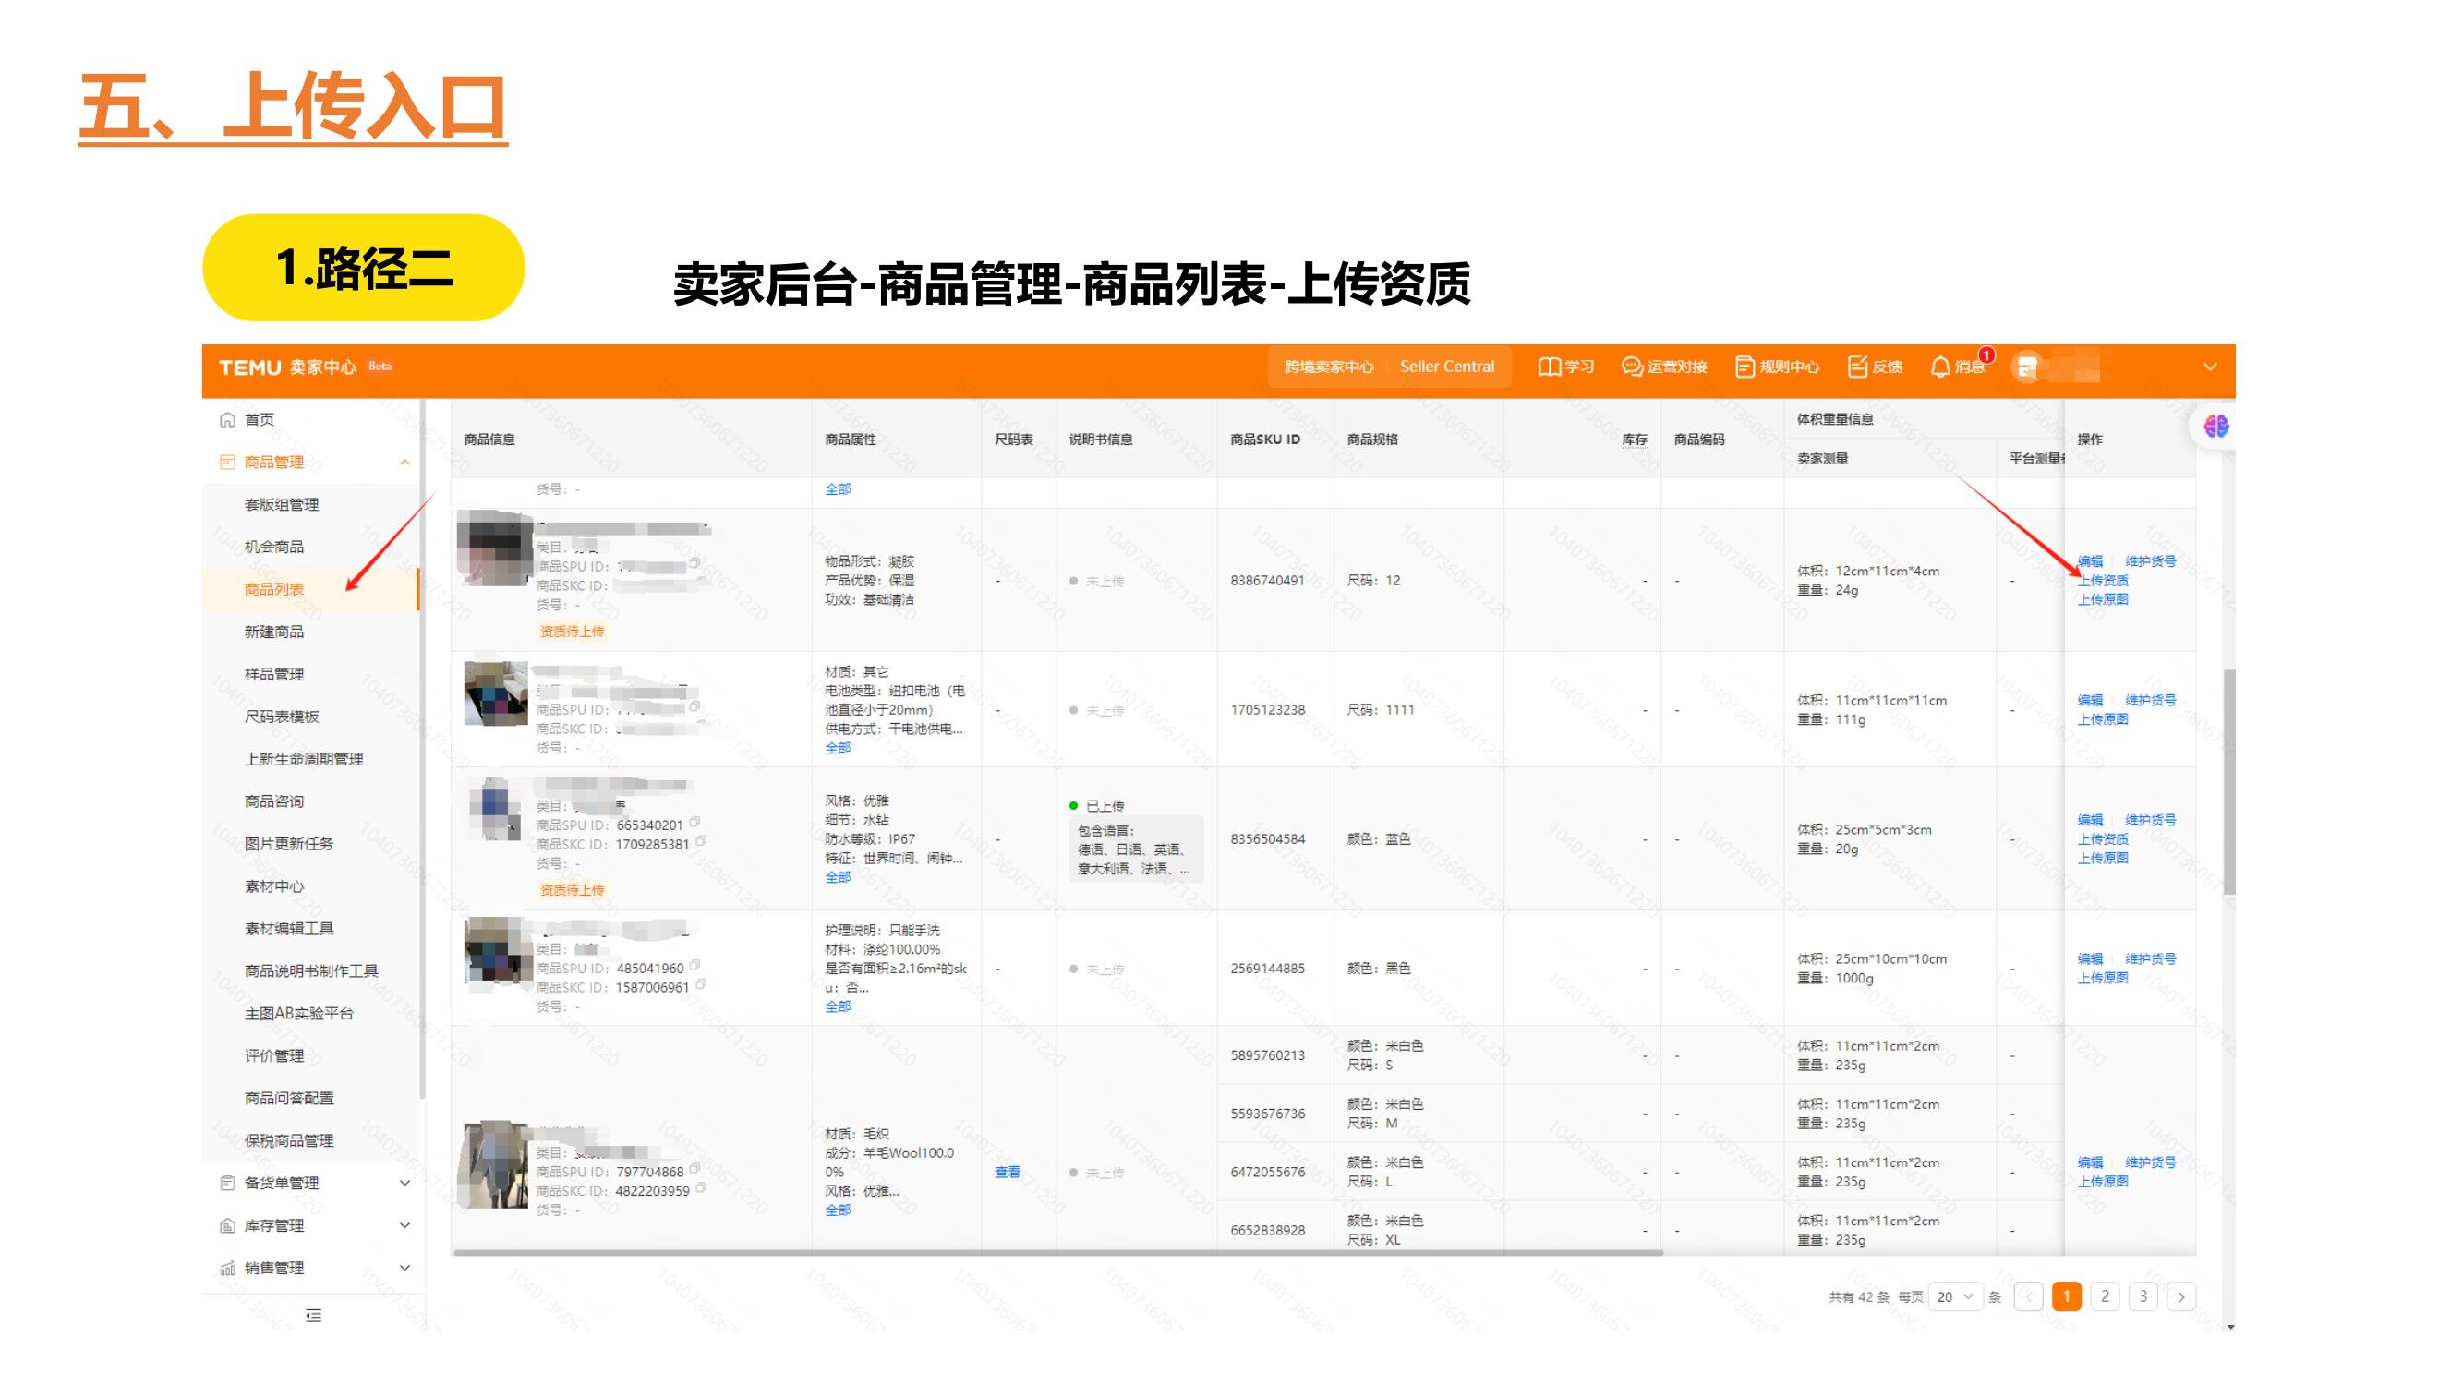Click the 查看 size chart link

tap(1008, 1171)
